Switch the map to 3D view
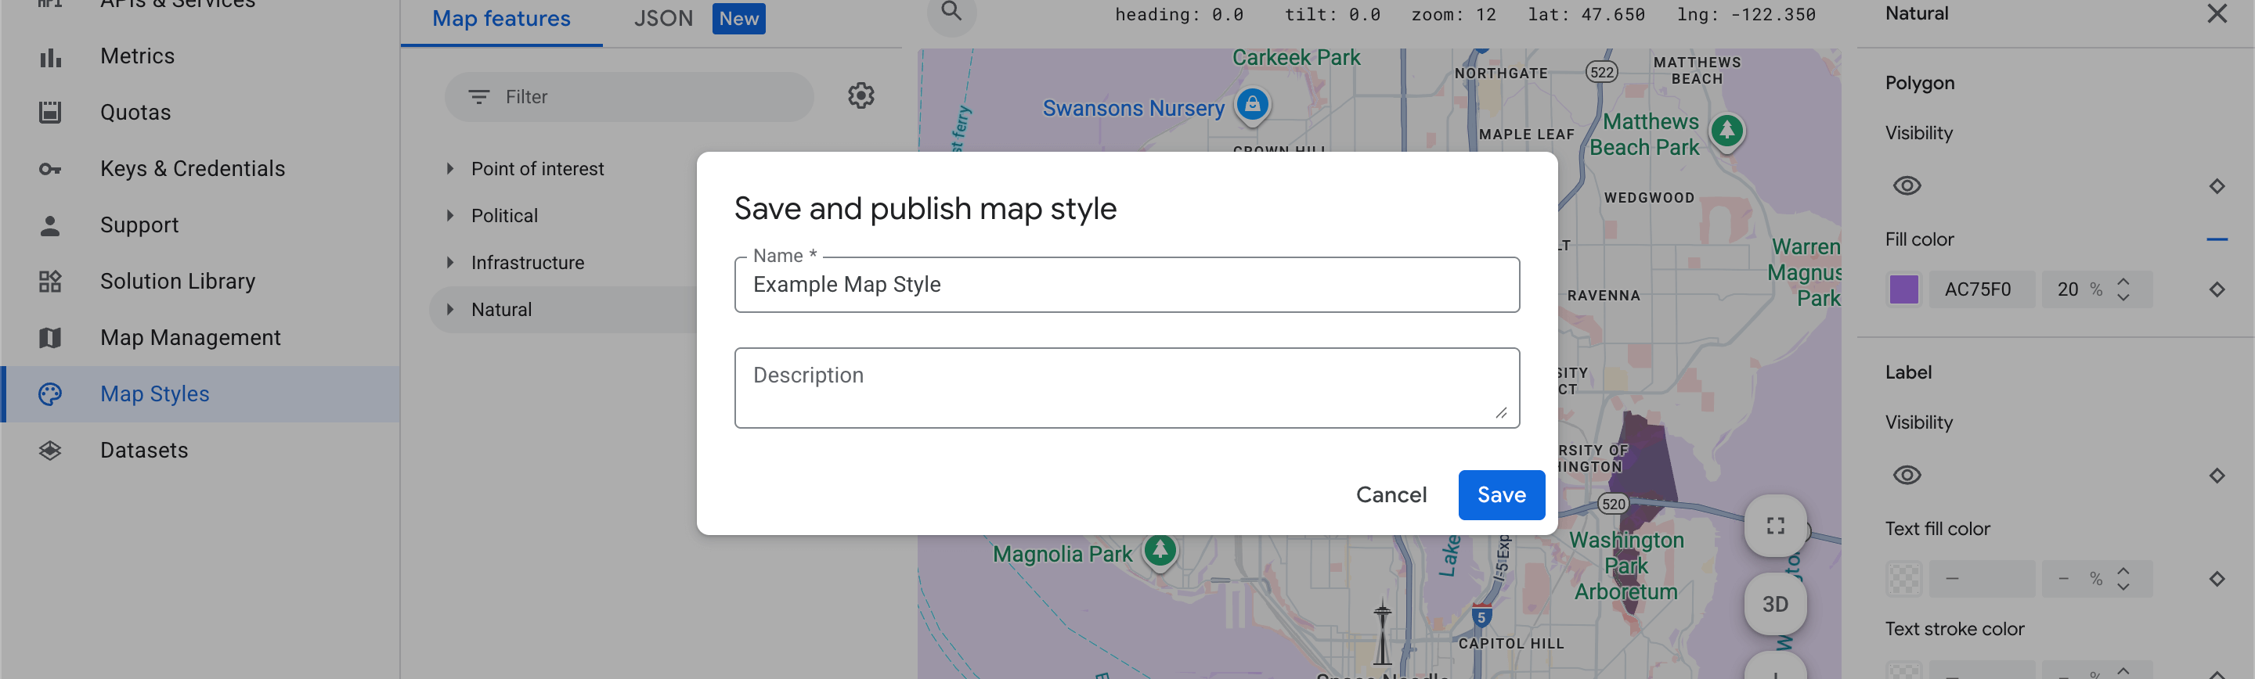 tap(1775, 604)
